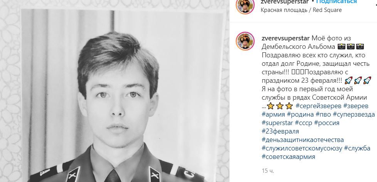Open the #ссср hashtag

point(304,123)
